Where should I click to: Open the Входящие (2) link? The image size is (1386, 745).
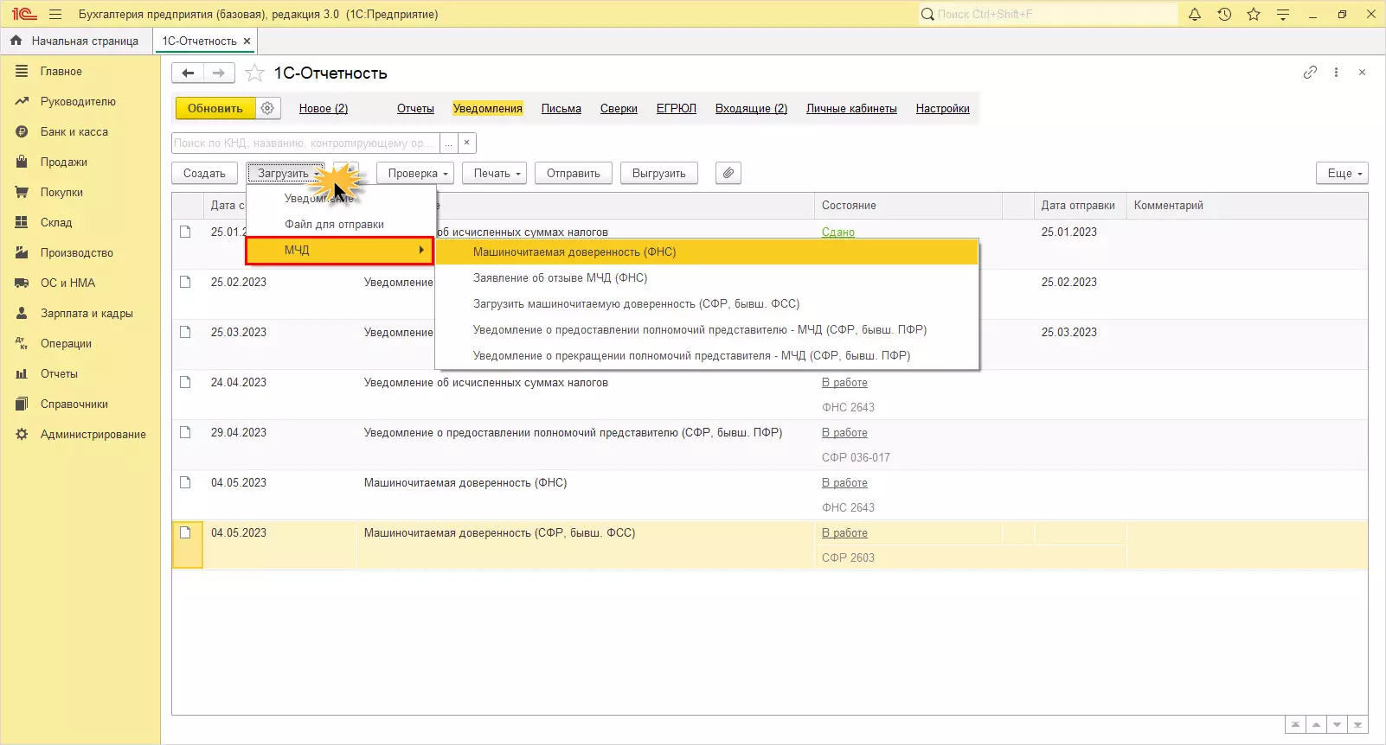[751, 109]
